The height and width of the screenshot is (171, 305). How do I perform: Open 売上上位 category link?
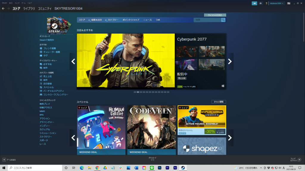point(47,76)
